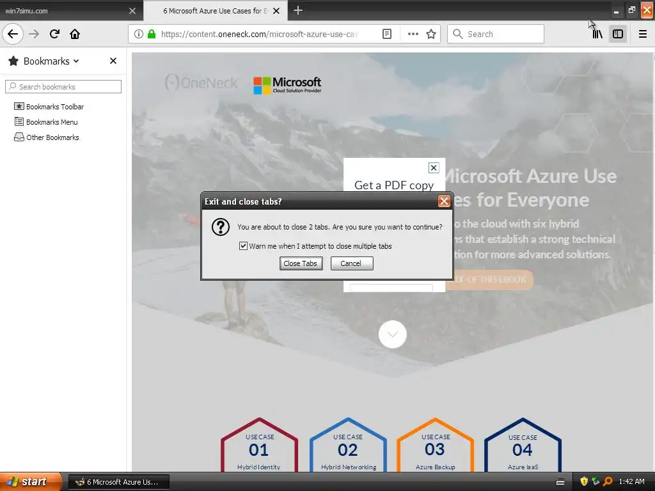Select Use Case 04 Azure IaaS hexagon
The height and width of the screenshot is (491, 655).
click(523, 445)
